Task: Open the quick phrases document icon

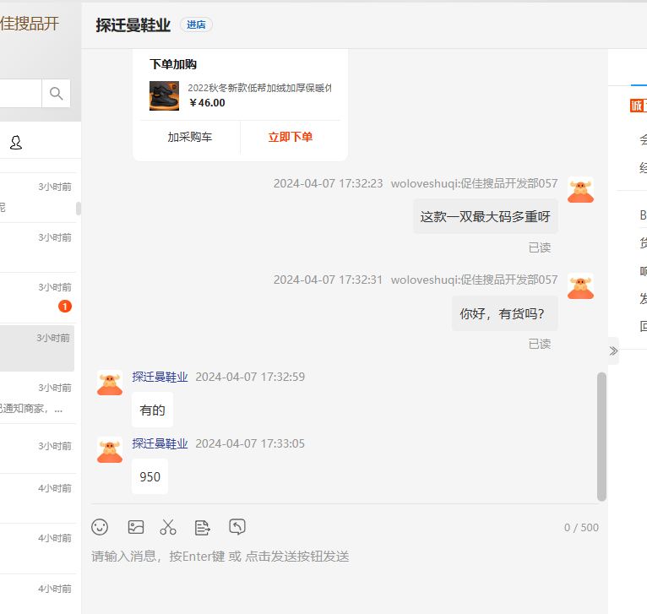Action: 203,527
